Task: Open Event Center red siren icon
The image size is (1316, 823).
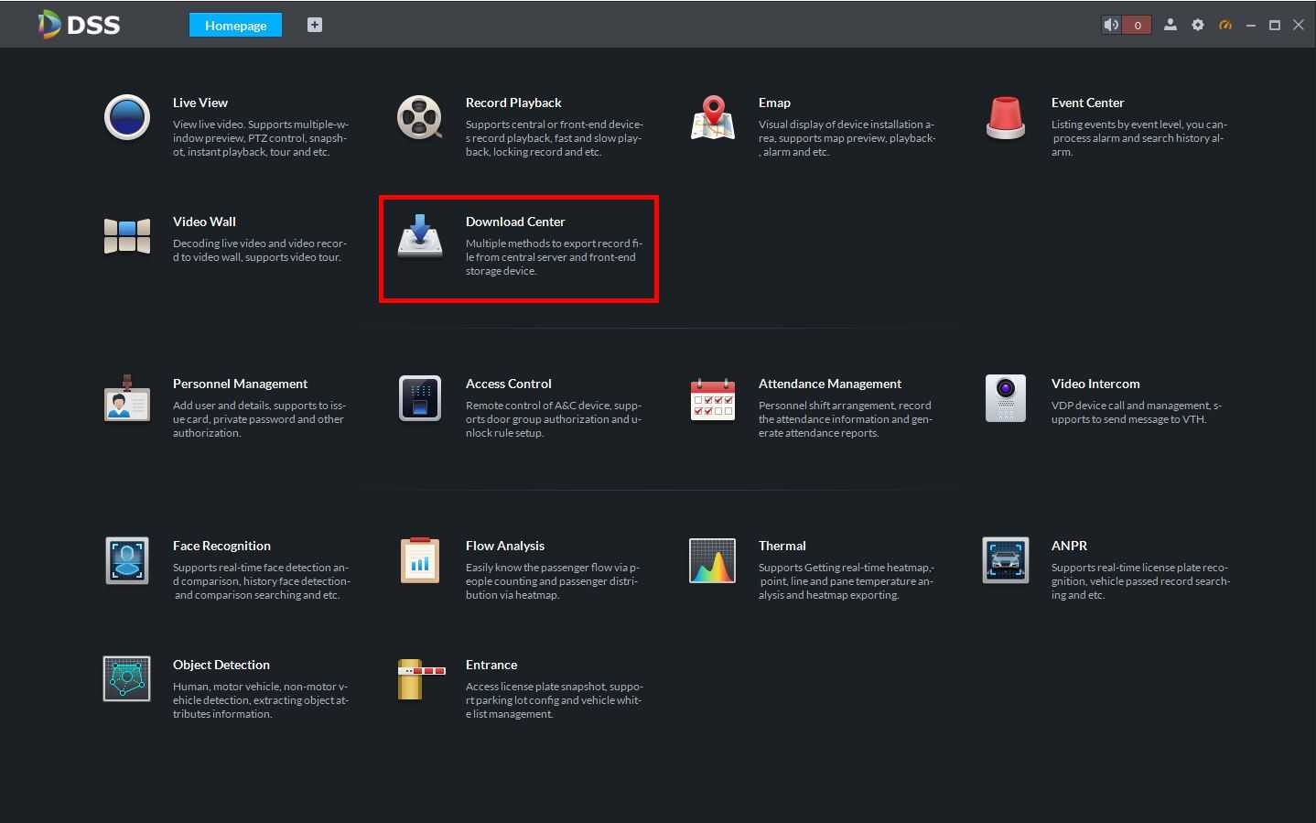Action: pyautogui.click(x=1005, y=118)
